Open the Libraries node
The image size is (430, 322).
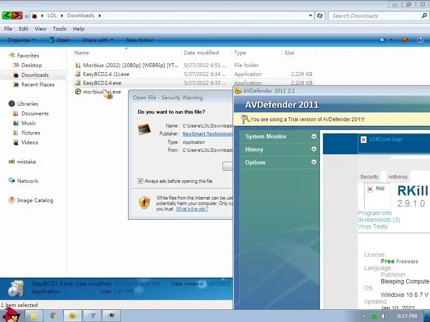click(27, 104)
